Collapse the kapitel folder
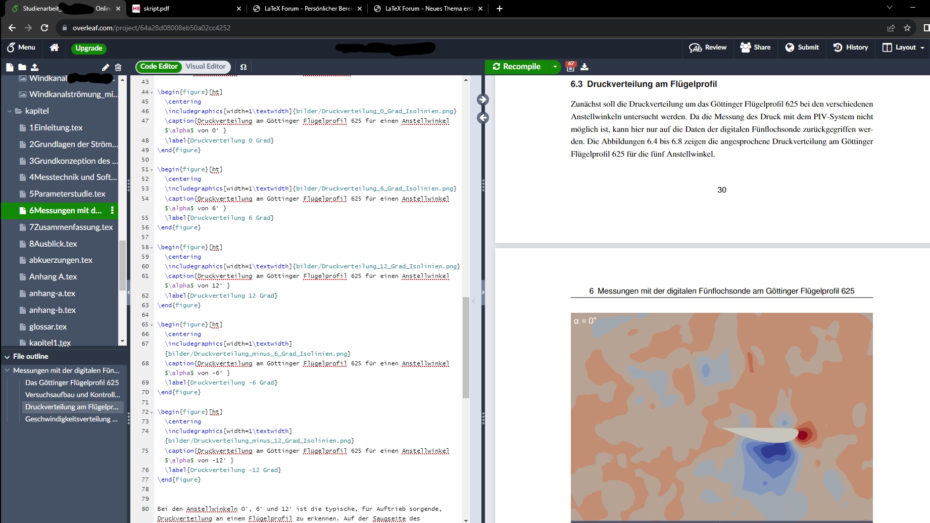Screen dimensions: 930x523 tap(10, 111)
